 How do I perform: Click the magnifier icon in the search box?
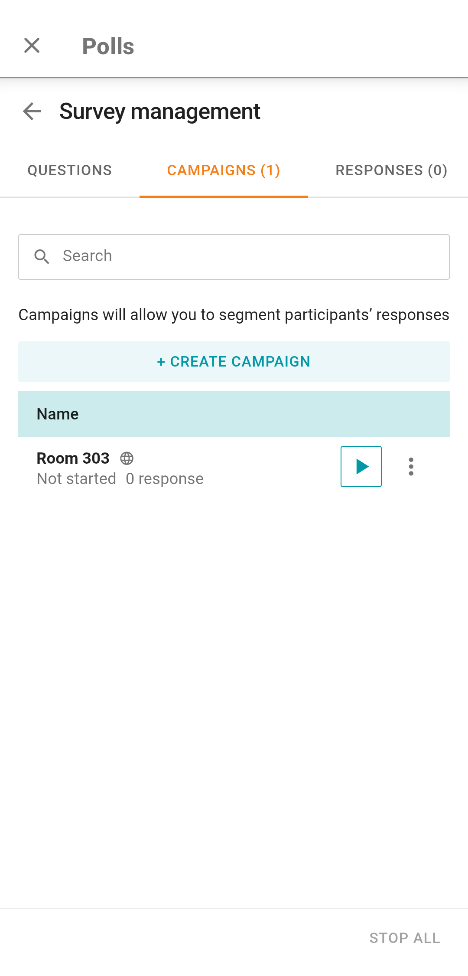[x=42, y=257]
